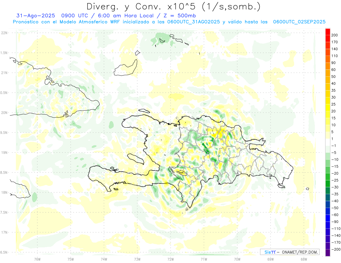Click the 20N latitude label
Viewport: 341px width, 263px height.
[x=4, y=113]
